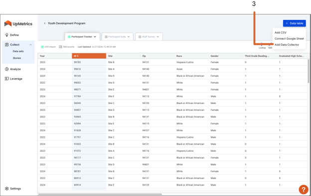
Task: Click the ID cell 90117
Action: (89, 158)
